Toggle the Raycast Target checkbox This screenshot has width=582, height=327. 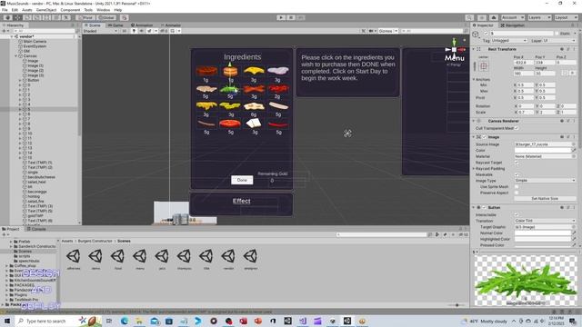[x=517, y=163]
